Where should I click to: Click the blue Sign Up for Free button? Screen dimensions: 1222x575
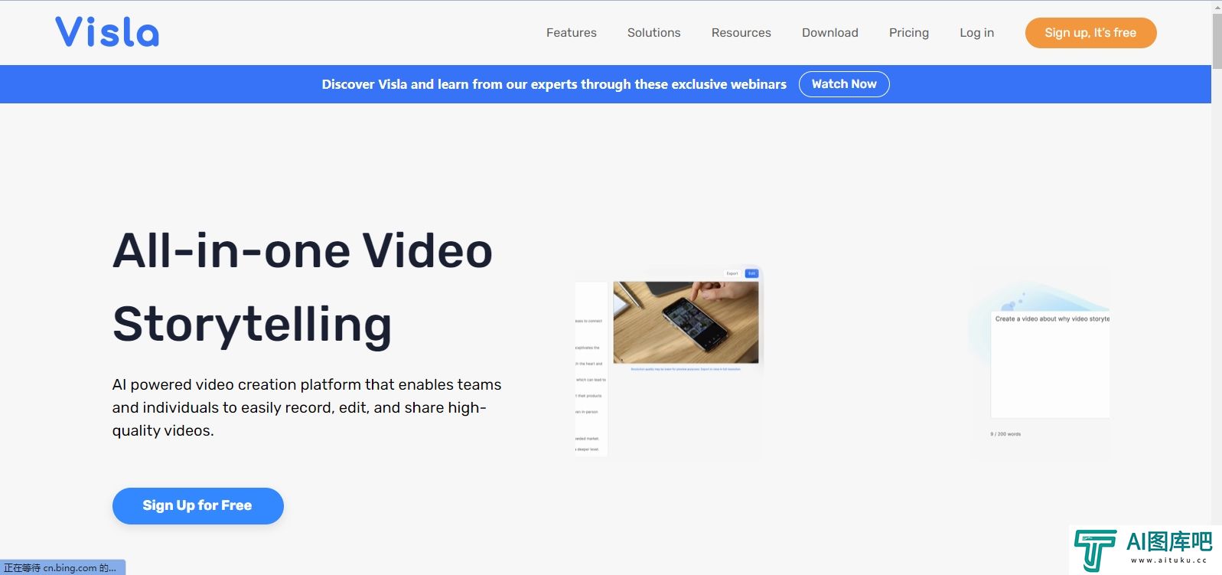(197, 505)
